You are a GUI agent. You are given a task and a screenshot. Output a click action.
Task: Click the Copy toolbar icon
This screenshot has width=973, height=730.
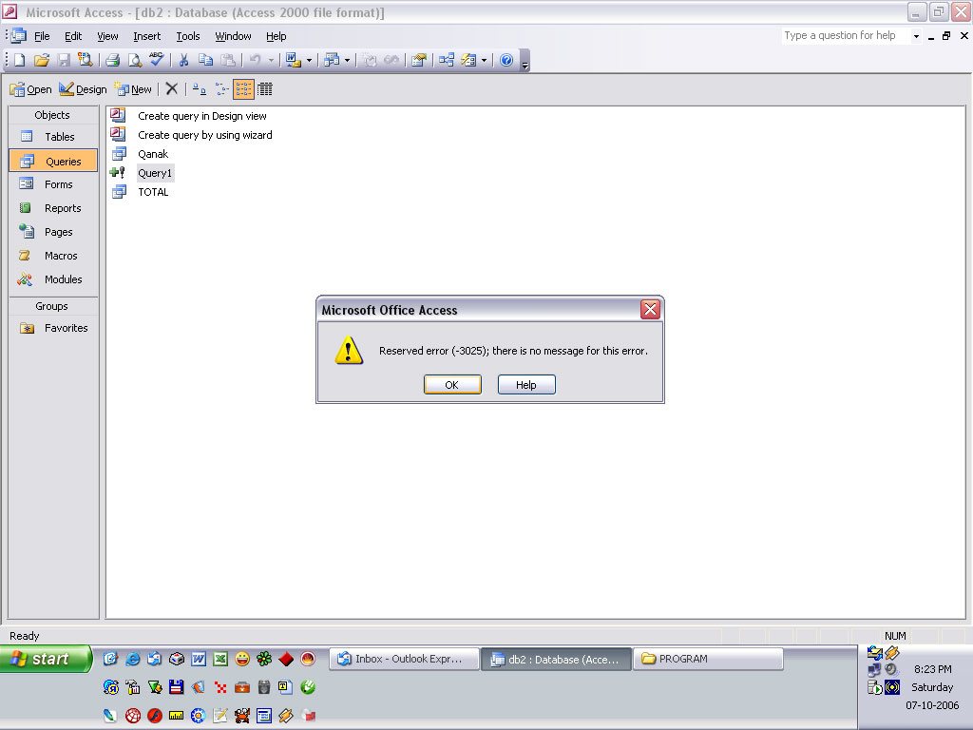205,60
